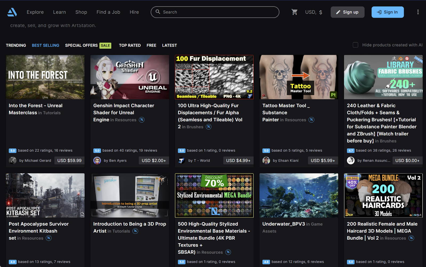The height and width of the screenshot is (267, 426).
Task: Open the USD currency selector
Action: tap(314, 12)
